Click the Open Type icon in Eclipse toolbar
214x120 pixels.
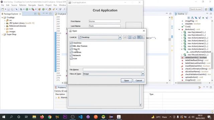[x=50, y=9]
